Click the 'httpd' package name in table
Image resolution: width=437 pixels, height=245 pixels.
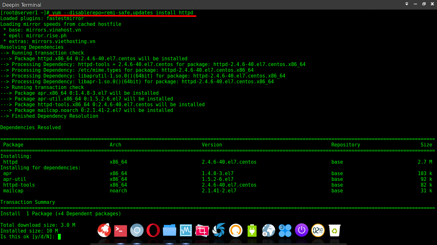[x=10, y=162]
